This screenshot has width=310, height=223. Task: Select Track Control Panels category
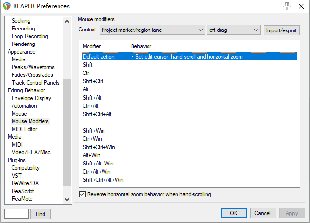point(35,83)
